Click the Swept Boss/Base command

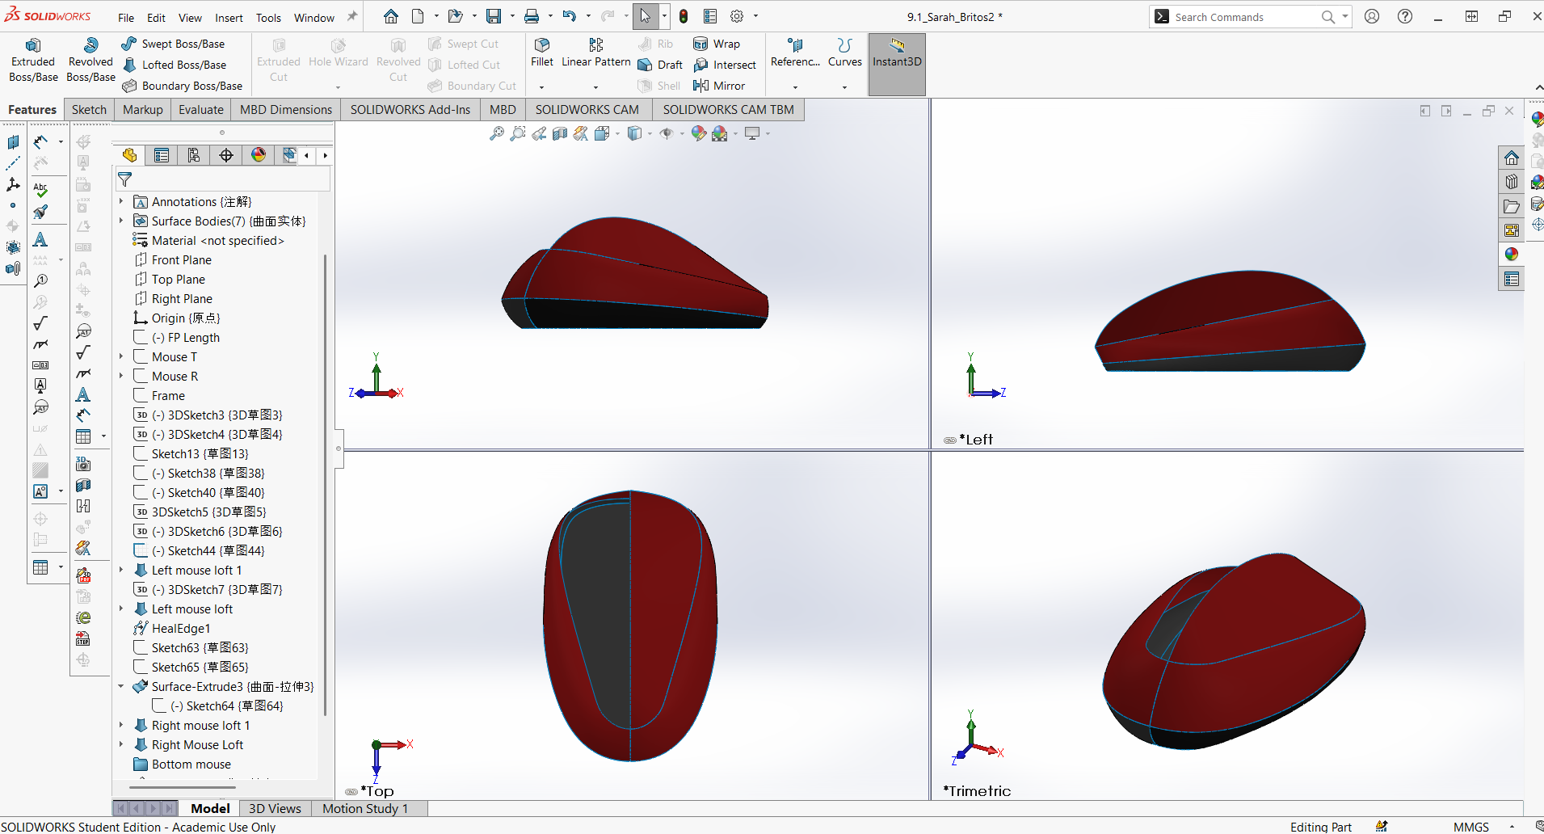tap(173, 44)
